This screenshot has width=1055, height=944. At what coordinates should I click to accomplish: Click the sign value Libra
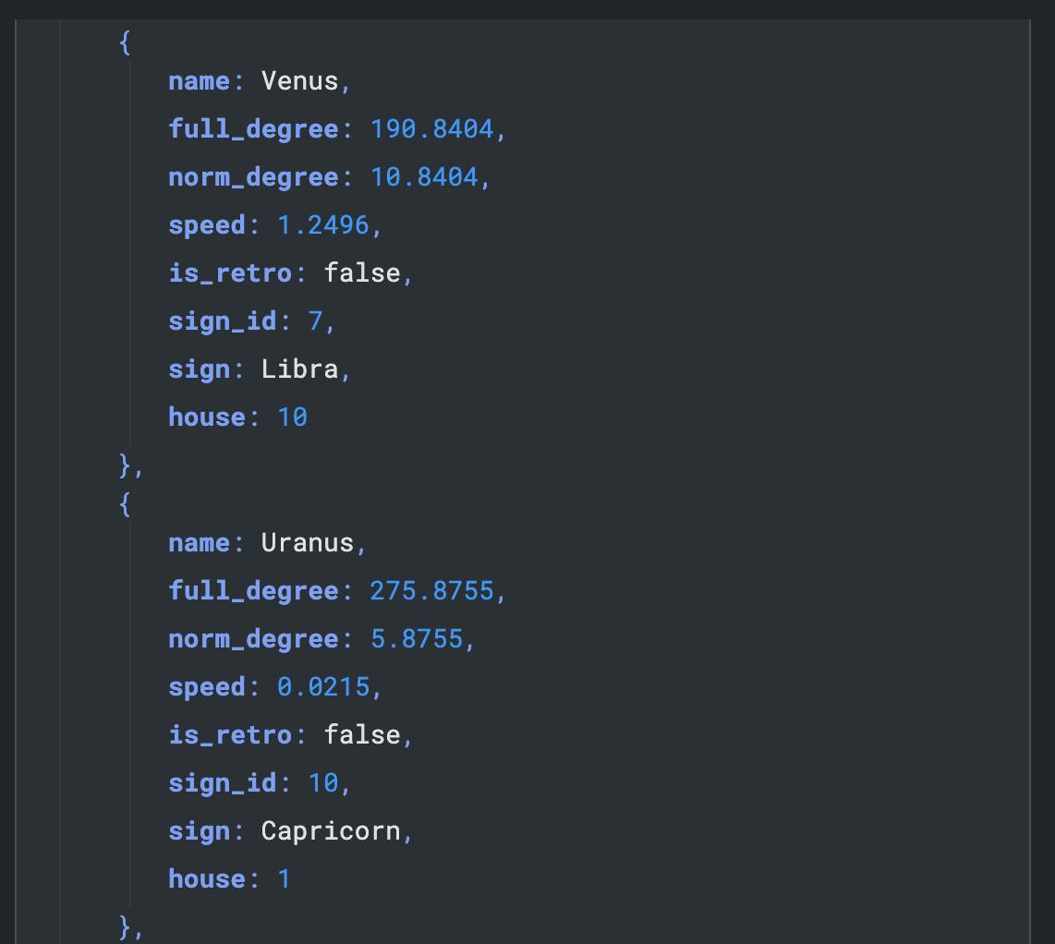click(299, 369)
